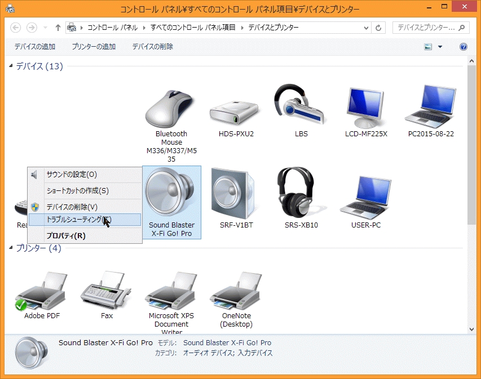Image resolution: width=481 pixels, height=379 pixels.
Task: Choose デバイスの削除(V) from context menu
Action: click(x=85, y=207)
